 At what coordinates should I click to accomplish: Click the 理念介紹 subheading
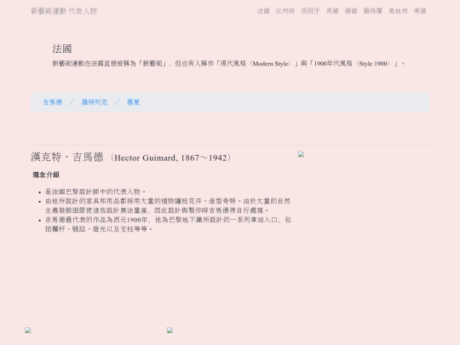pos(46,175)
